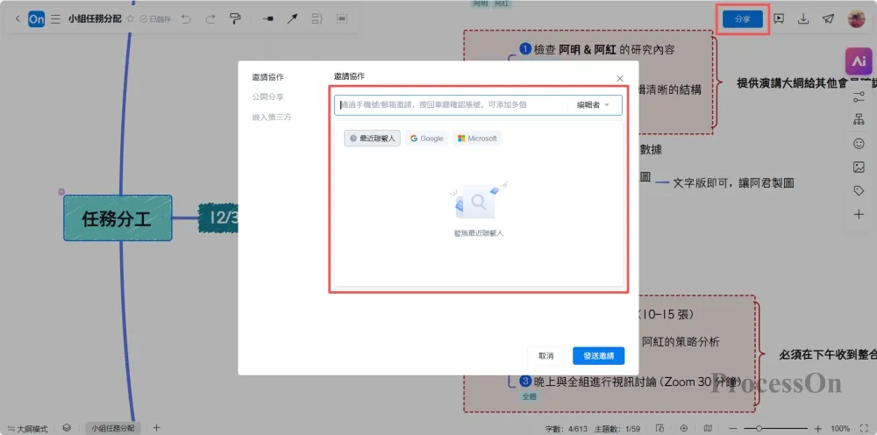Screen dimensions: 877x435
Task: Click 取消 to cancel the dialog
Action: 545,355
